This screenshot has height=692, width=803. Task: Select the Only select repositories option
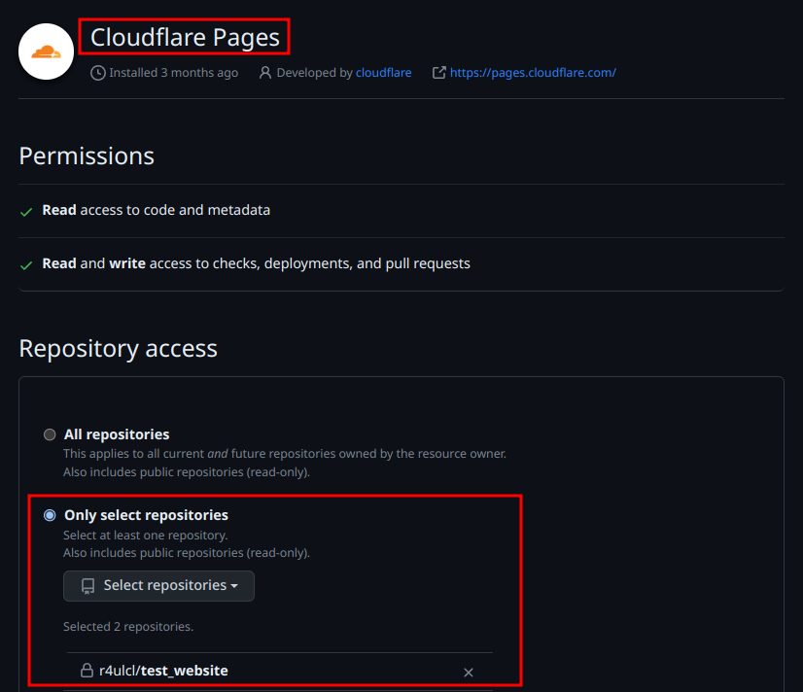coord(50,515)
